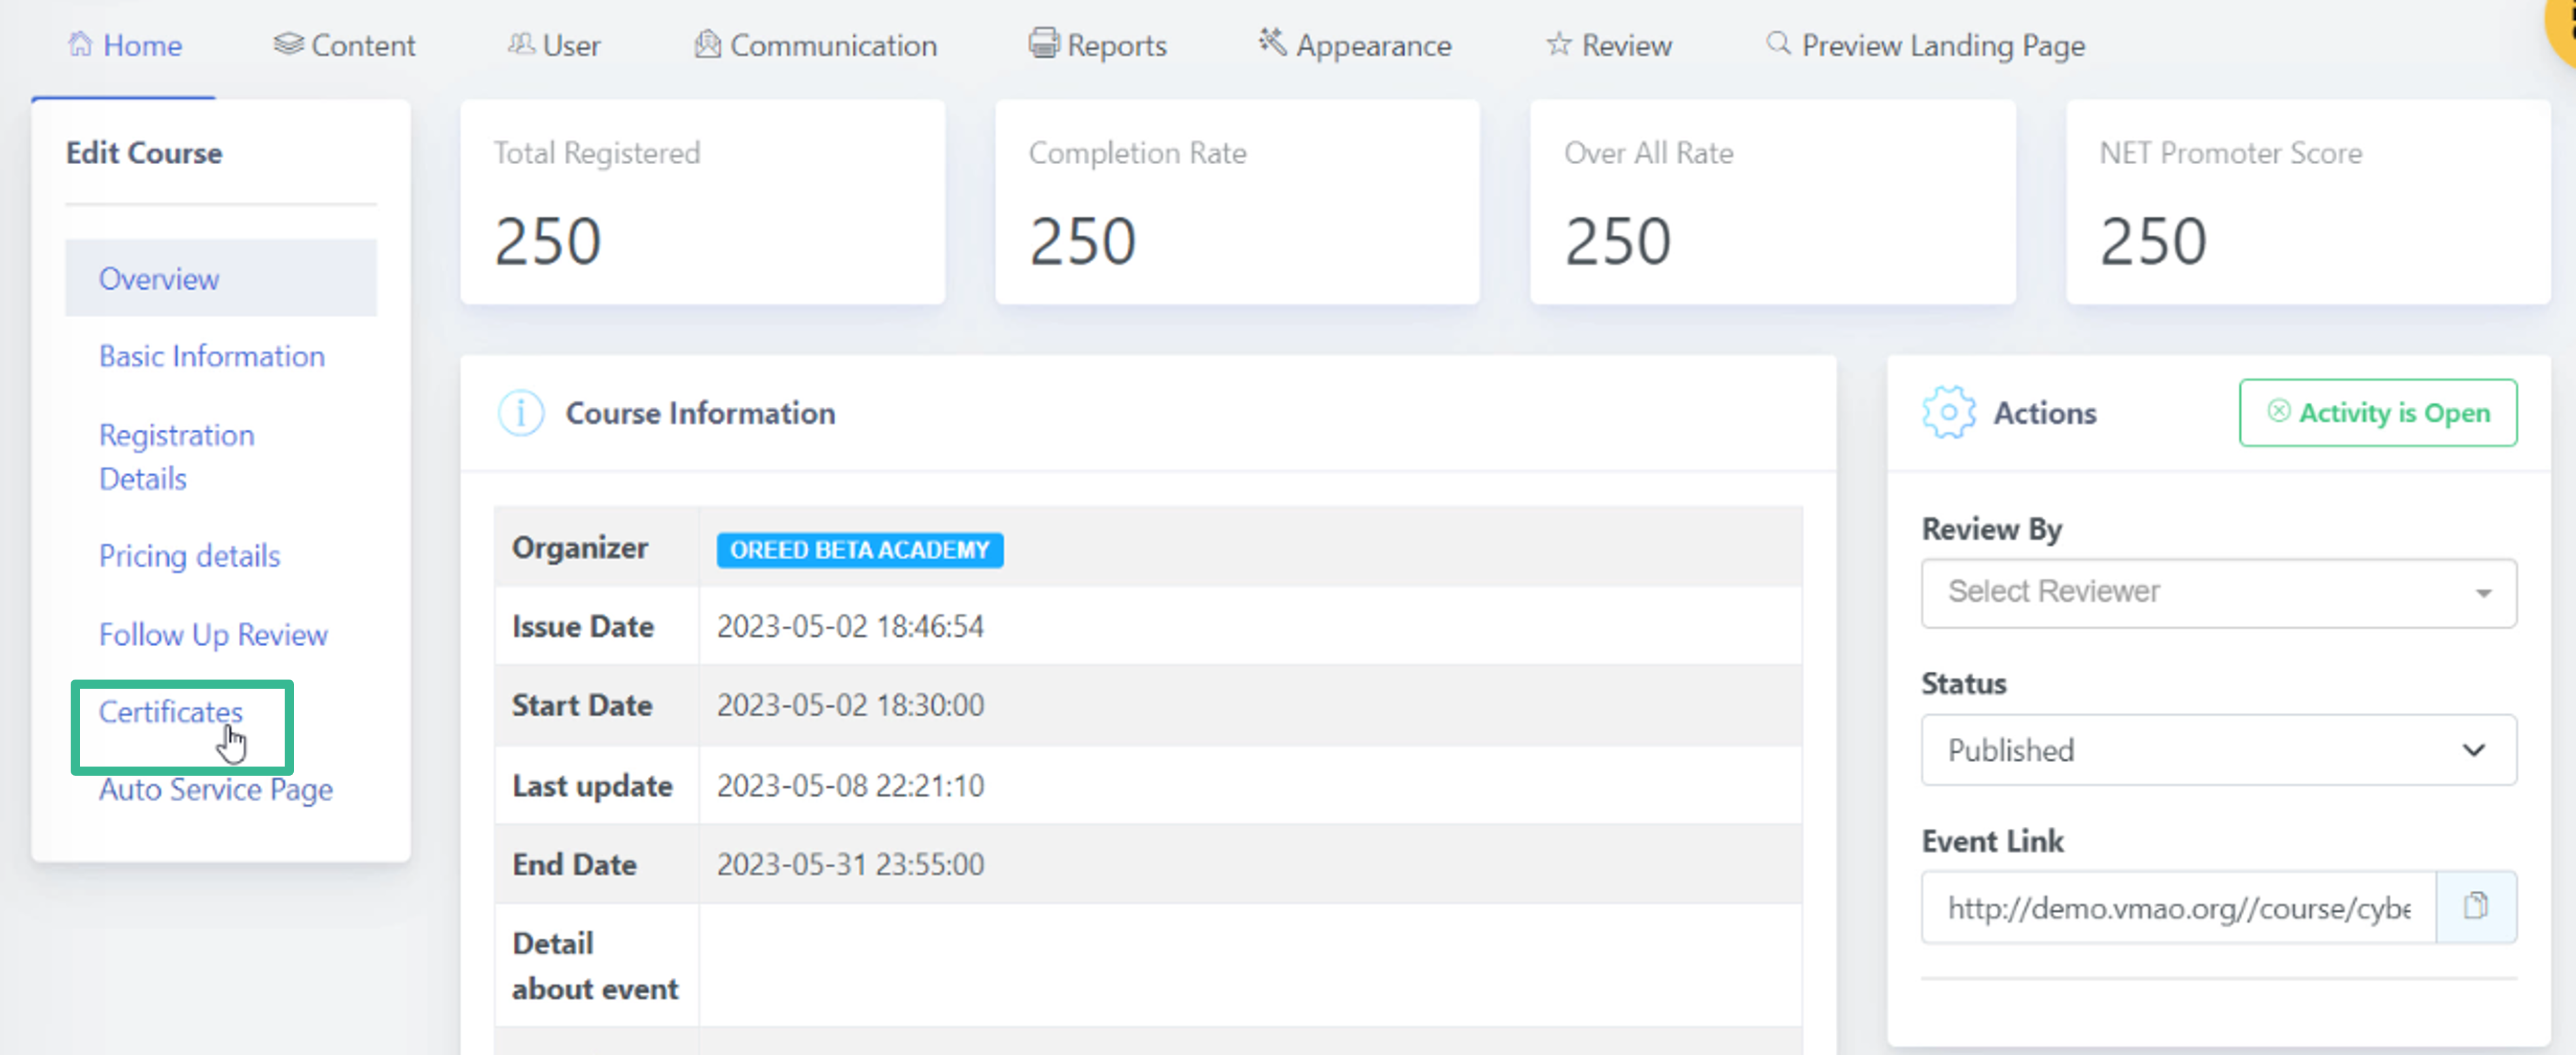Click the Content layers icon
This screenshot has width=2576, height=1055.
click(288, 44)
